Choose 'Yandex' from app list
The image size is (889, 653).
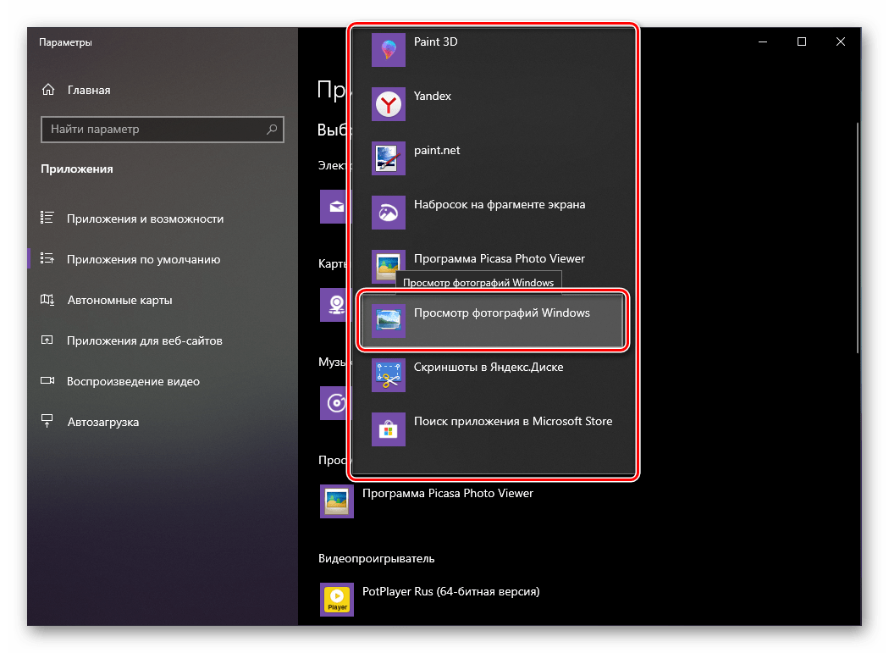432,96
